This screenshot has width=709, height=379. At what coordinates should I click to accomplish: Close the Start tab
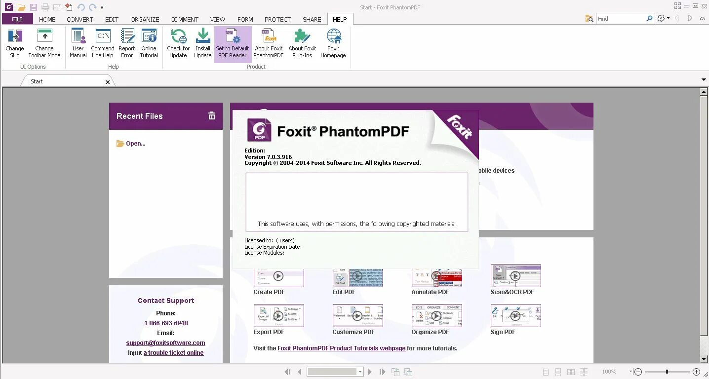pos(108,82)
